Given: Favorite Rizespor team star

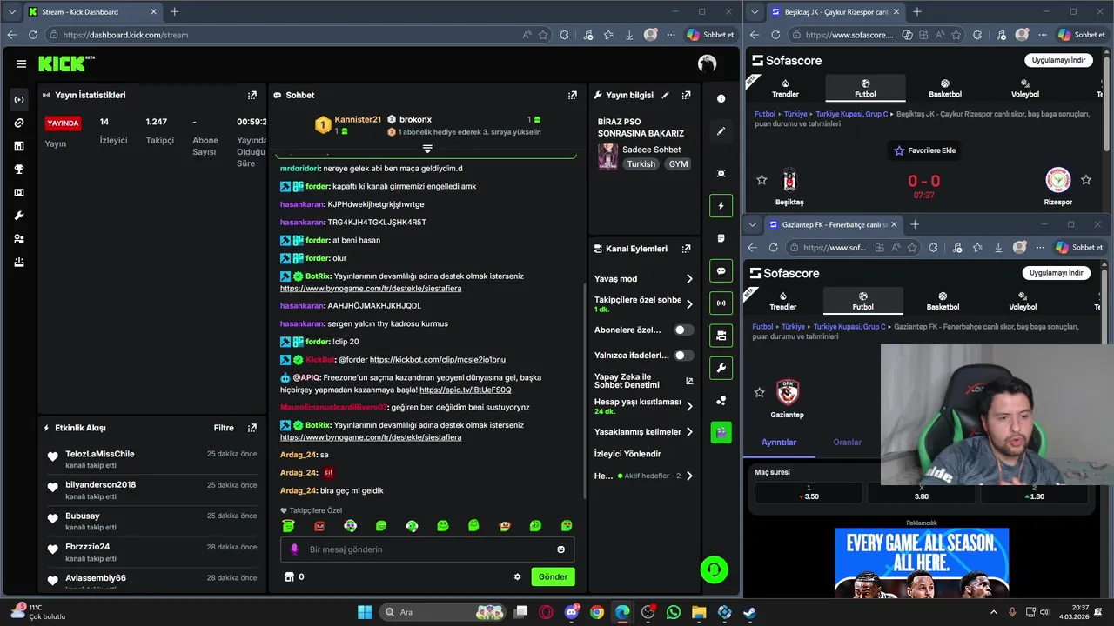Looking at the screenshot, I should point(1085,180).
